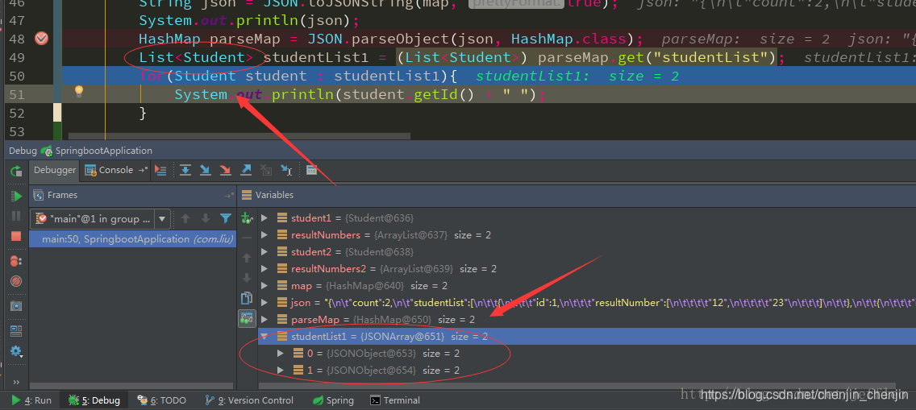Click the red Force Step Into icon
The image size is (916, 410).
pyautogui.click(x=226, y=170)
